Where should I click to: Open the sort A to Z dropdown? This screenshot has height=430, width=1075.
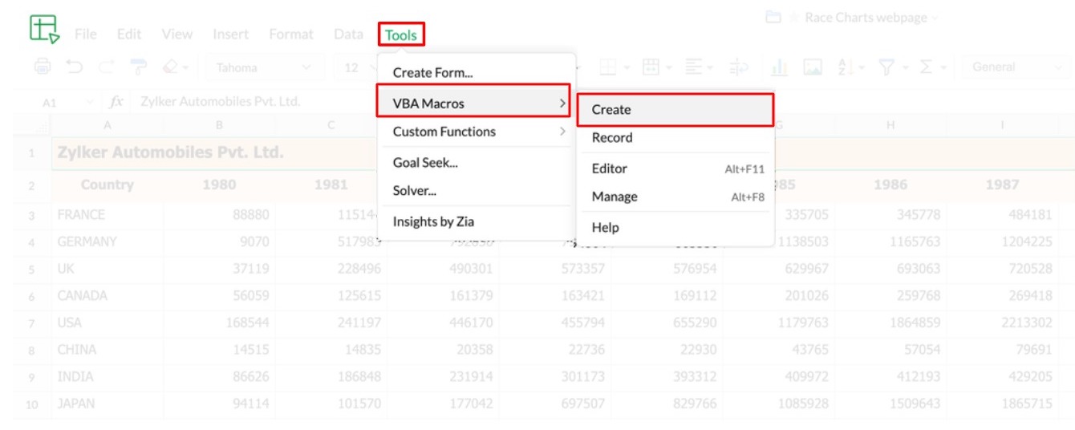point(850,67)
